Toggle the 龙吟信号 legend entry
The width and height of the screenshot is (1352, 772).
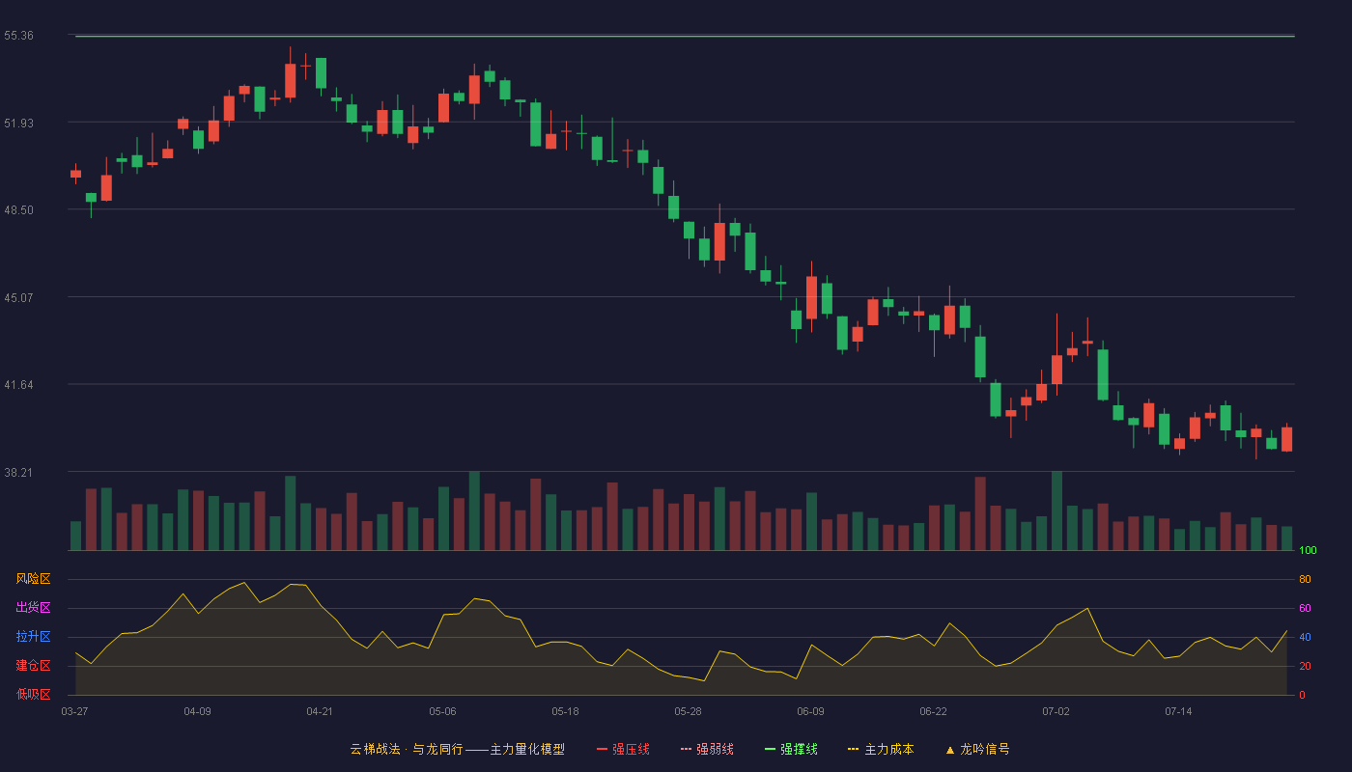pyautogui.click(x=977, y=749)
